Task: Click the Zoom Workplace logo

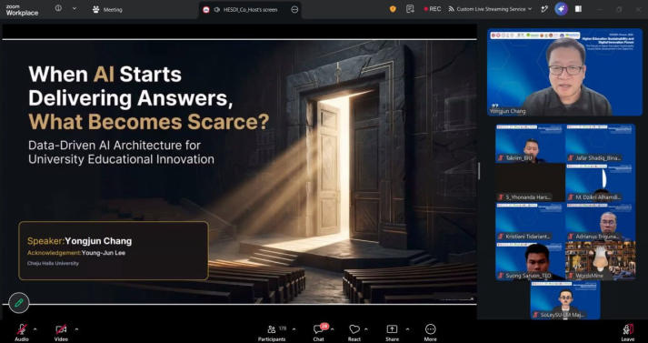Action: (x=22, y=10)
